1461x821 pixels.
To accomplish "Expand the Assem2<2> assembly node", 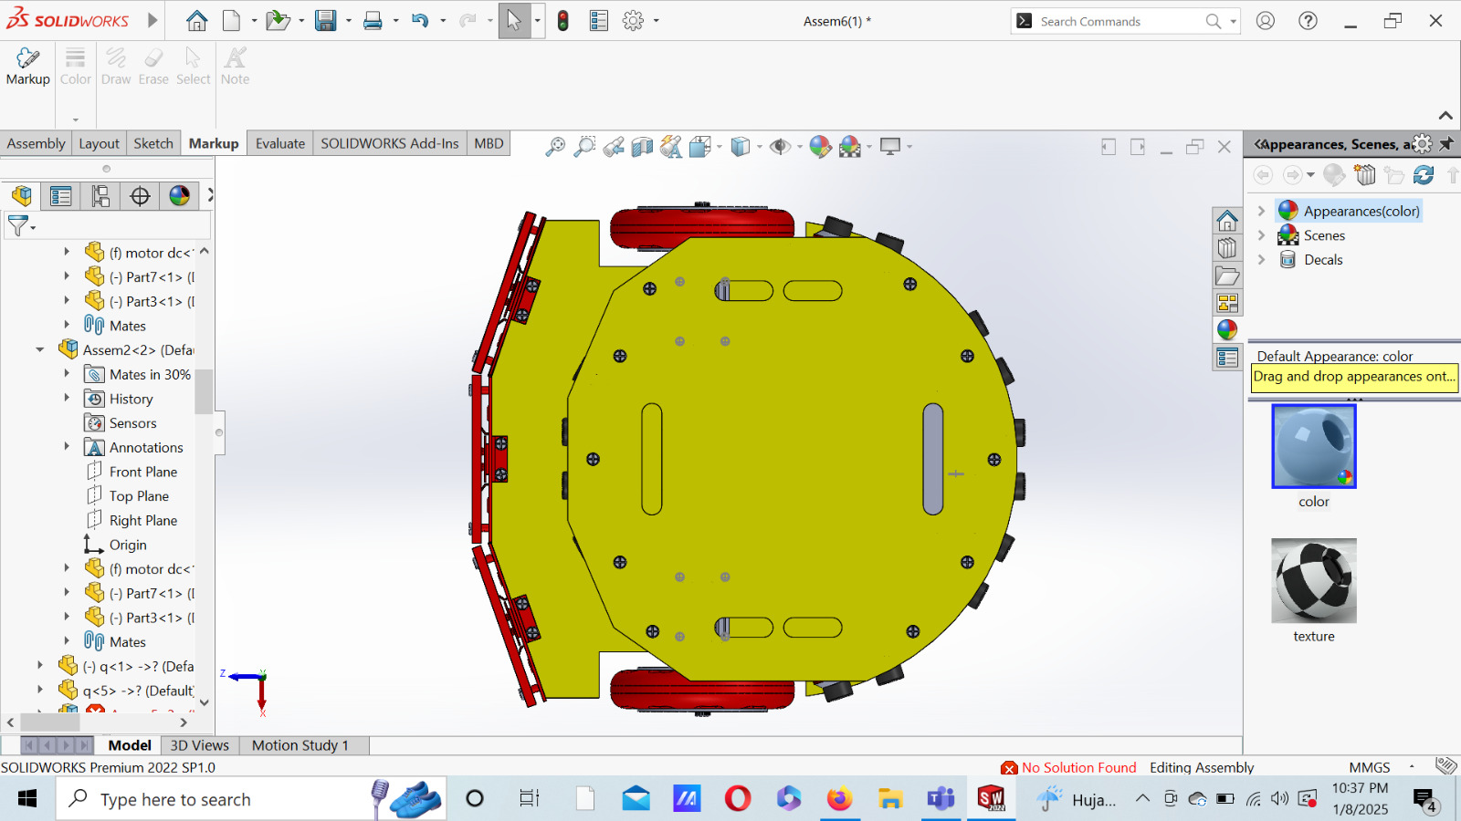I will click(x=39, y=349).
